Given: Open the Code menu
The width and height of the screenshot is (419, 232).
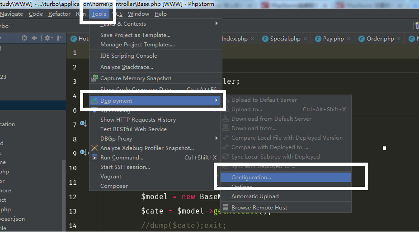Looking at the screenshot, I should click(x=36, y=14).
